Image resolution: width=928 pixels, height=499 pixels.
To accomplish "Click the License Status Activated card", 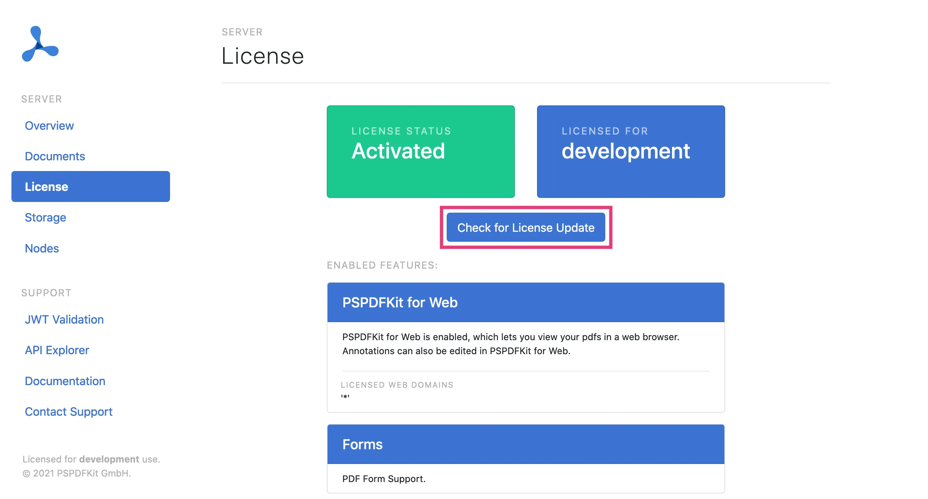I will [x=420, y=151].
